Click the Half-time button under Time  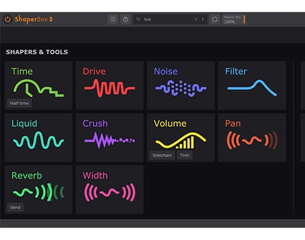click(19, 103)
